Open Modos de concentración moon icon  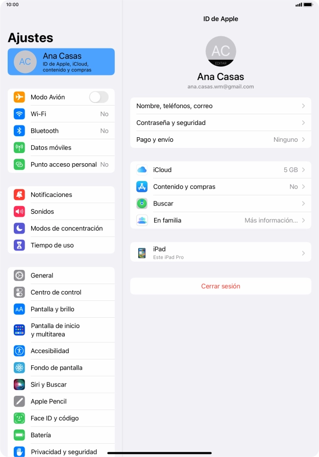(x=19, y=229)
